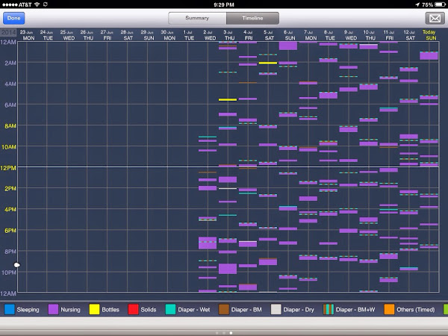Click the Nursing purple color swatch
448x336 pixels.
(53, 309)
